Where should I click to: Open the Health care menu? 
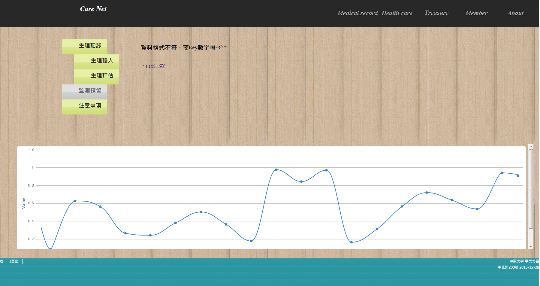click(x=397, y=13)
